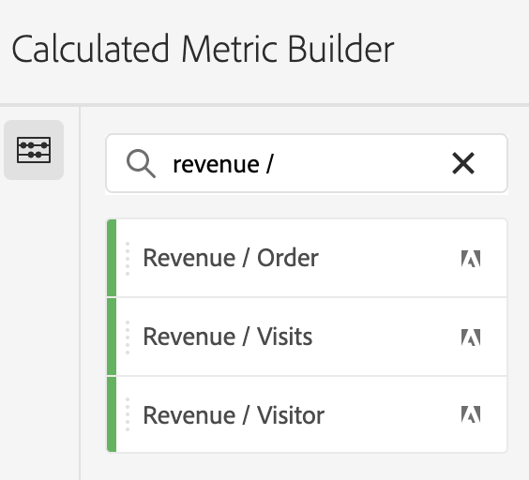The width and height of the screenshot is (529, 480).
Task: Click green color bar of Revenue / Order
Action: (112, 258)
